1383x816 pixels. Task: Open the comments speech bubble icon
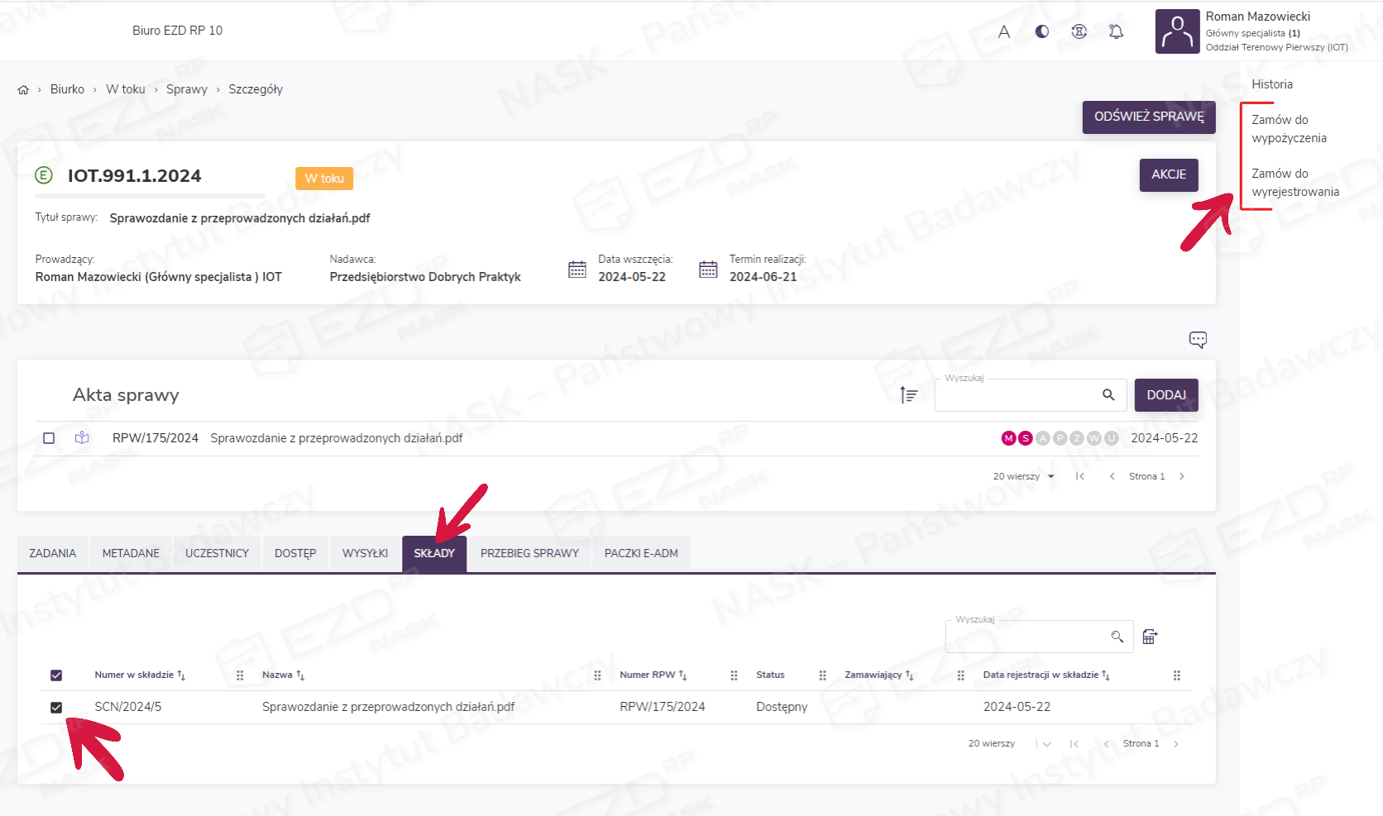1197,340
